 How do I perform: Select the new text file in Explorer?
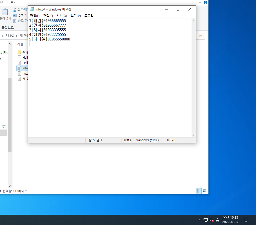click(23, 74)
